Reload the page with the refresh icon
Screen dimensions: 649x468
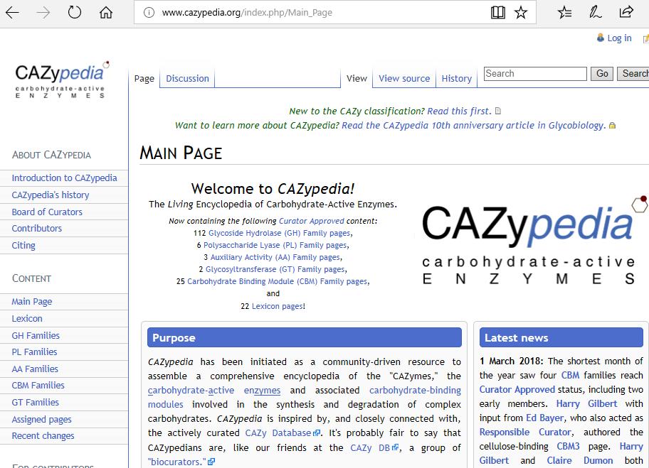pyautogui.click(x=75, y=12)
